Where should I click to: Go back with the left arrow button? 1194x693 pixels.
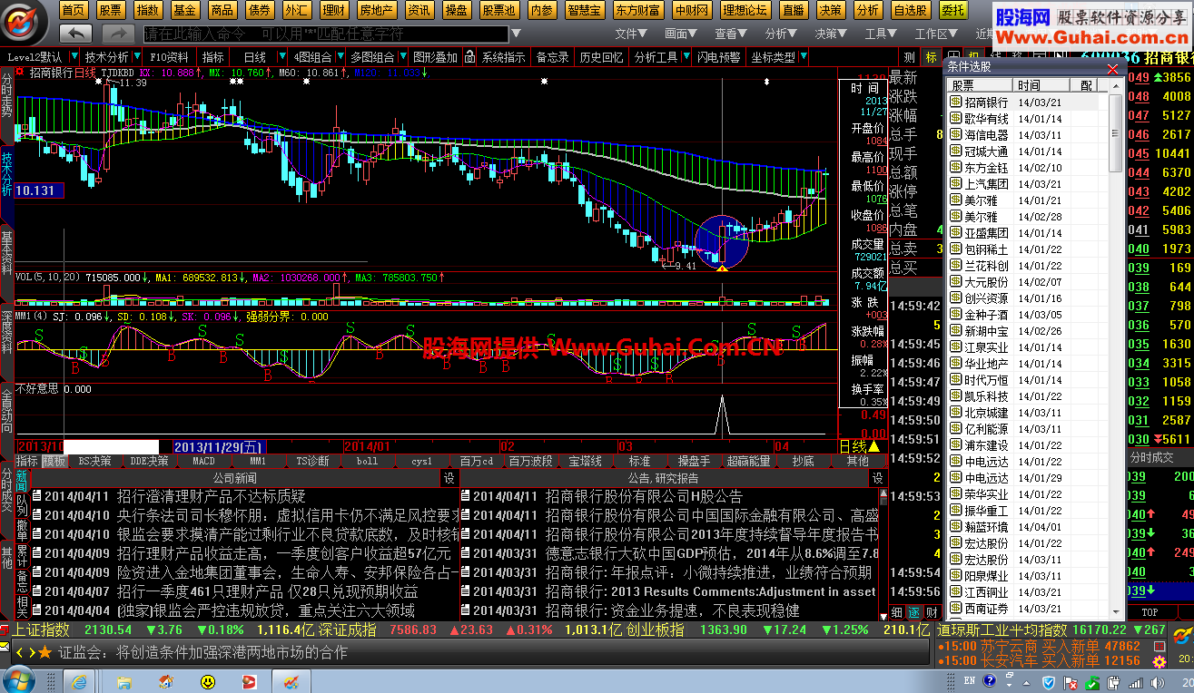pyautogui.click(x=76, y=33)
